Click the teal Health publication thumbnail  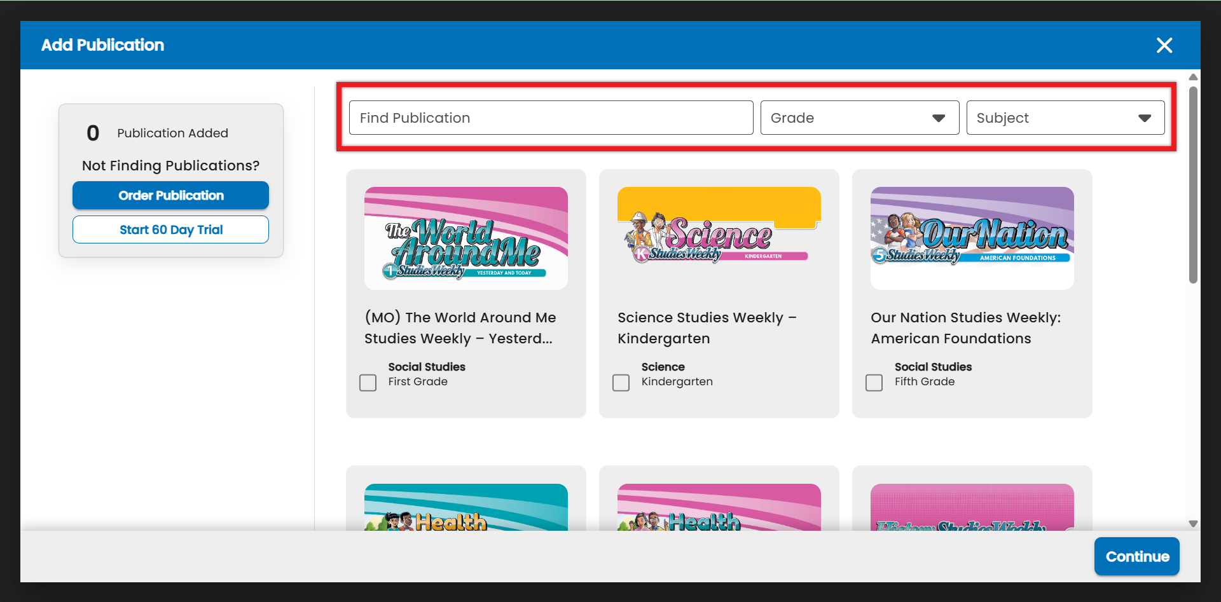click(x=466, y=507)
